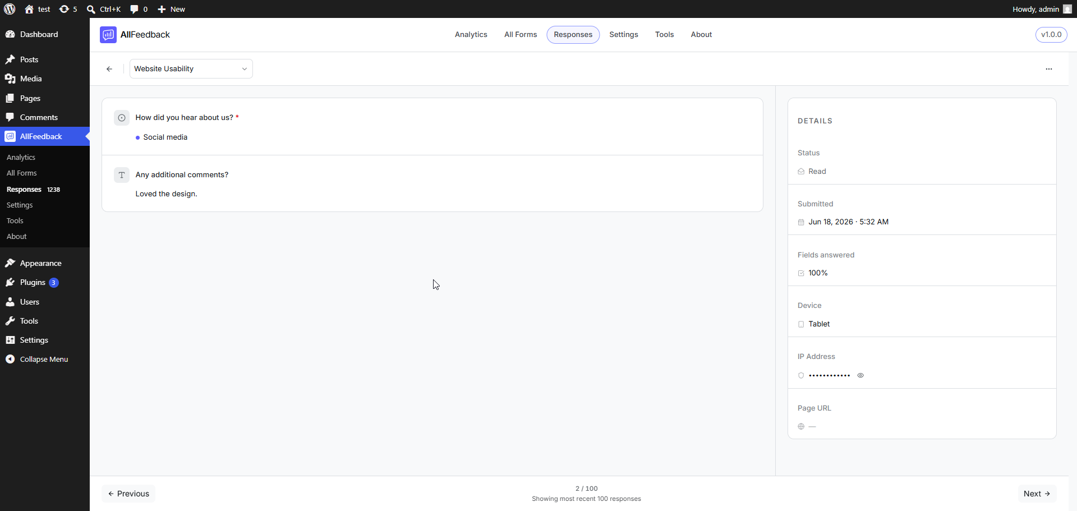1077x511 pixels.
Task: Click the AllFeedback logo icon in header
Action: click(x=108, y=35)
